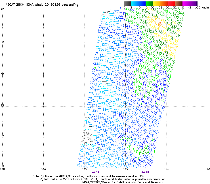Click the '45' label on color scale
Image resolution: width=210 pixels, height=184 pixels.
(189, 8)
